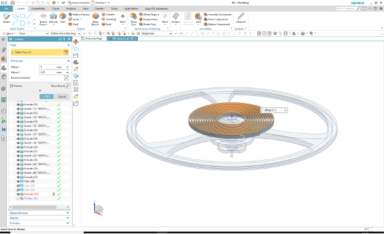
Task: Open the Body Faces filter dropdown
Action: (x=156, y=33)
